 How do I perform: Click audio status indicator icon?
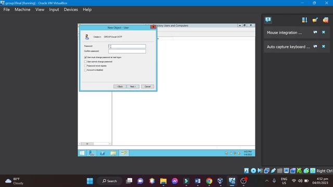[260, 171]
